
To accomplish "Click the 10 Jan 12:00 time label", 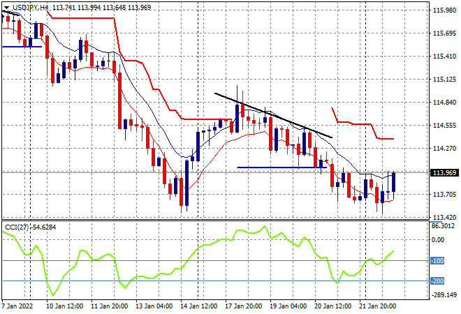I will 65,306.
